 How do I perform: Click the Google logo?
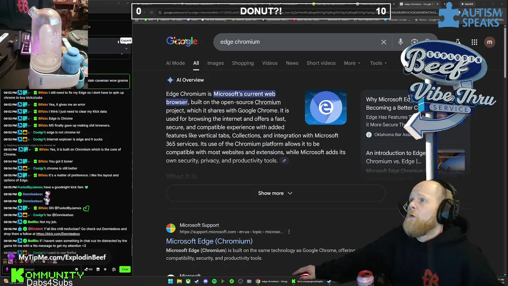point(182,41)
